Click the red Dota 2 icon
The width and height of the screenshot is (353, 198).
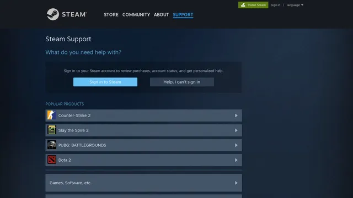51,160
